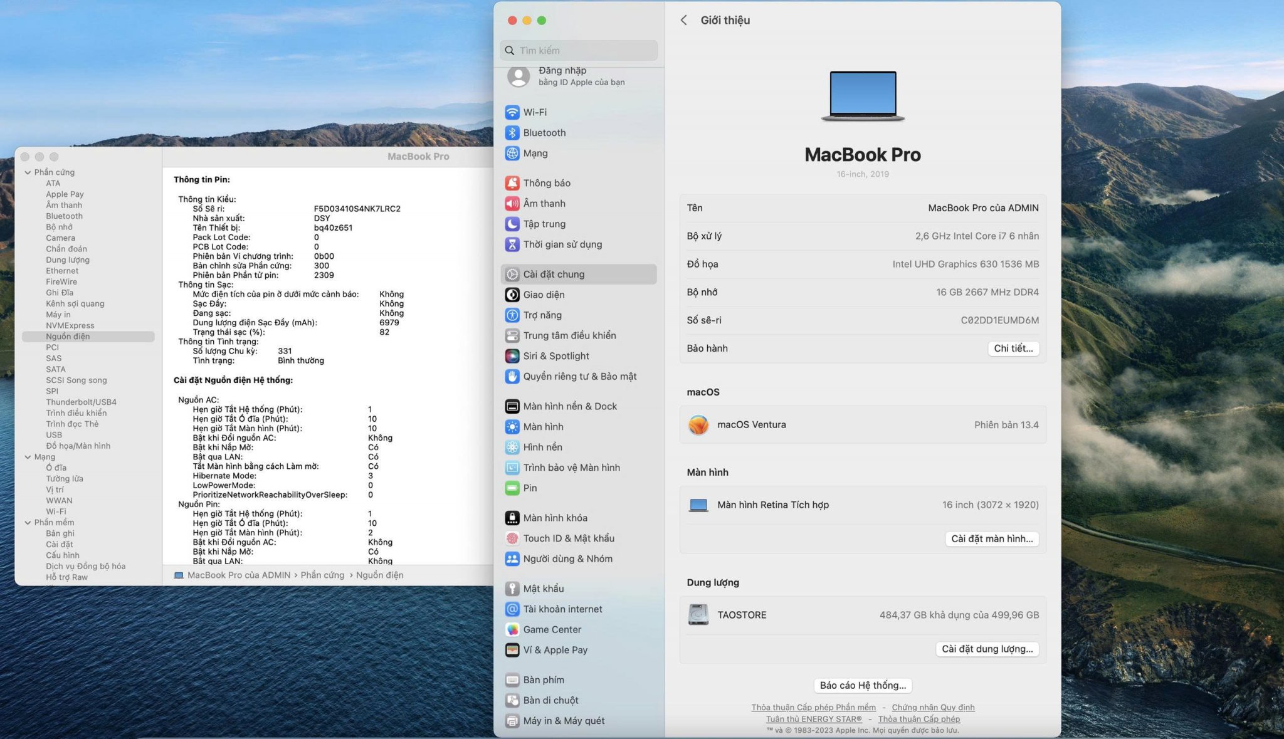Open Quyền riêng tư & Bảo mật icon

[x=512, y=377]
